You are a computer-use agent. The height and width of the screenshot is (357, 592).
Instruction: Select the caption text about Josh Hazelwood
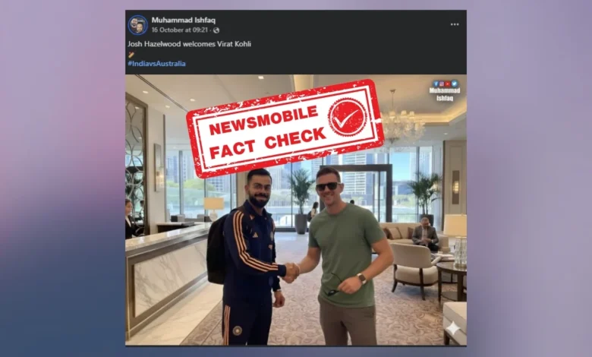coord(190,44)
